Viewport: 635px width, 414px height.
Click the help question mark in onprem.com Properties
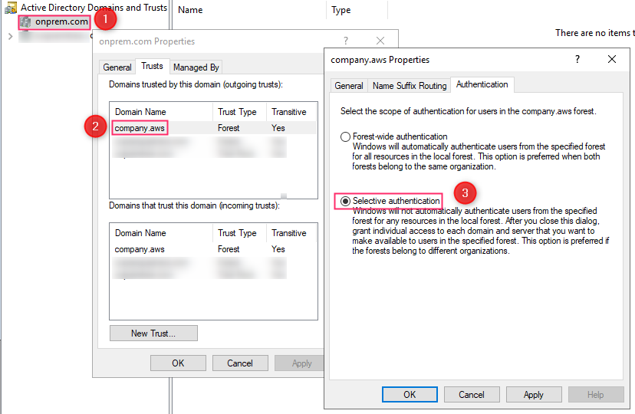coord(345,41)
